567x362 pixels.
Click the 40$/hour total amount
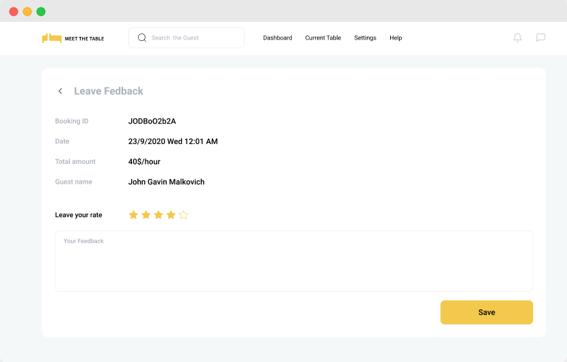click(144, 162)
